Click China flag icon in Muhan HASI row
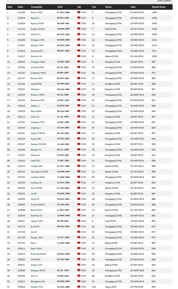This screenshot has height=289, width=178. pyautogui.click(x=79, y=12)
